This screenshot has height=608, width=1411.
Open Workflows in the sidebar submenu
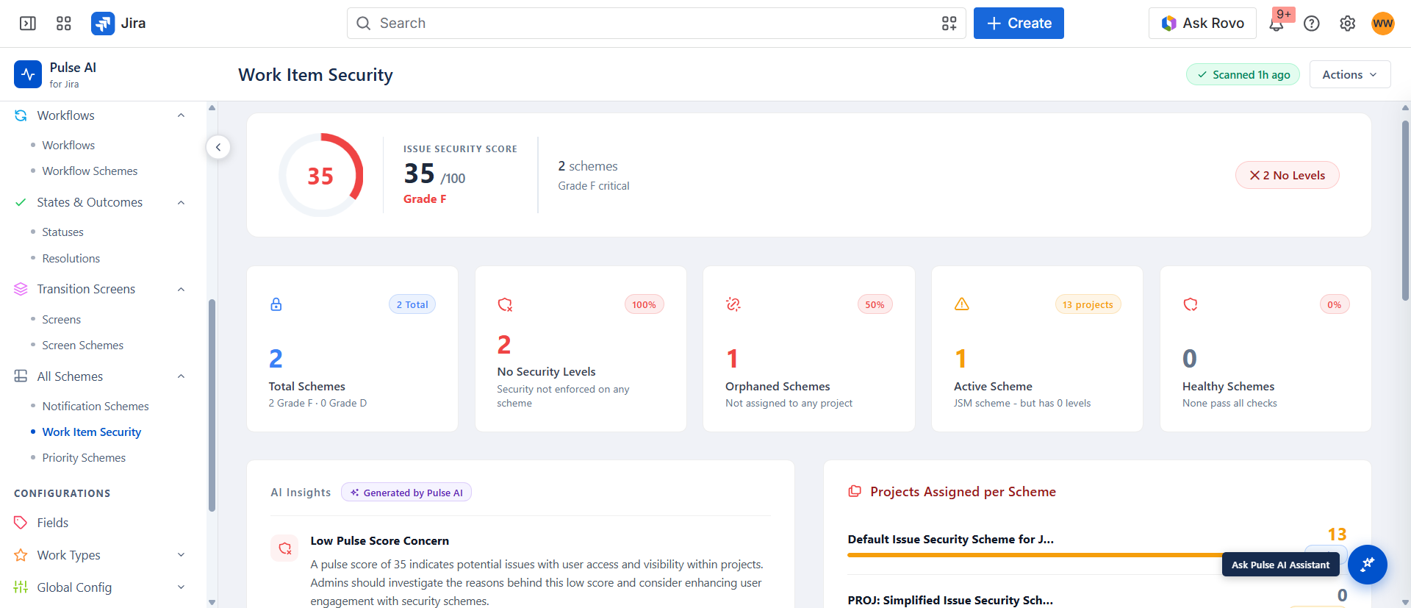pos(68,145)
